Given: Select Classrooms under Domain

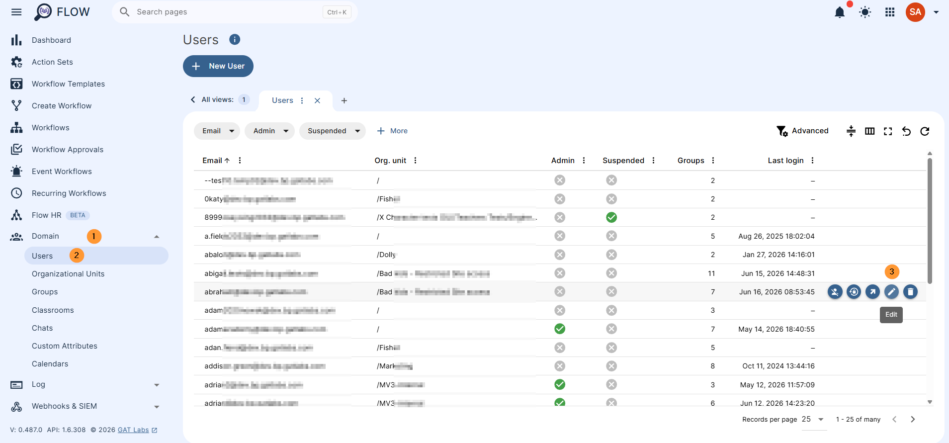Looking at the screenshot, I should (x=53, y=310).
